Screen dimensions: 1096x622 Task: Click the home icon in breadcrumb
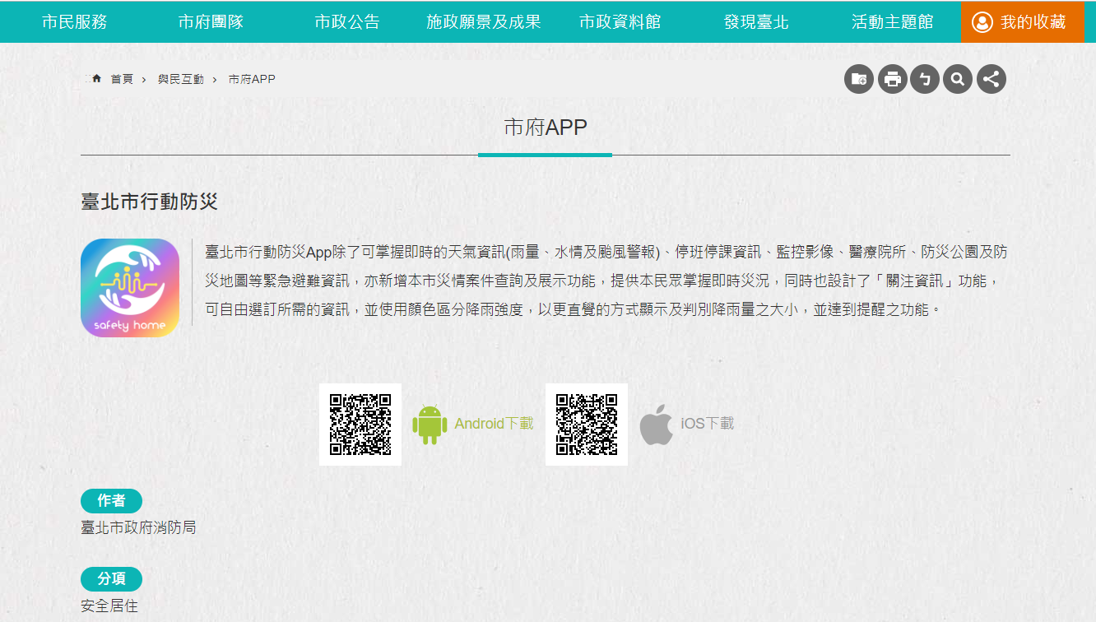[x=96, y=79]
